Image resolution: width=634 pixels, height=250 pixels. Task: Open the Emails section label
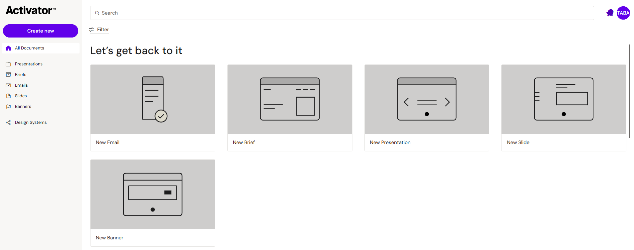pyautogui.click(x=21, y=85)
